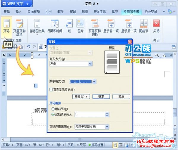The image size is (178, 150).
Task: Open the 页码应用范围 dropdown
Action: pos(92,127)
